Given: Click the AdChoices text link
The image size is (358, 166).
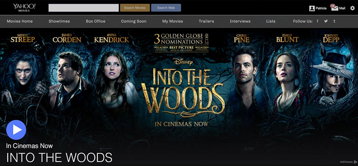Looking at the screenshot, I should coord(346,162).
